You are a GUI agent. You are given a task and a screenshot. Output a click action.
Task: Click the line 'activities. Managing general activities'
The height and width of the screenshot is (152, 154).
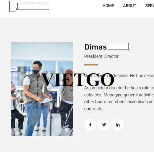(119, 95)
